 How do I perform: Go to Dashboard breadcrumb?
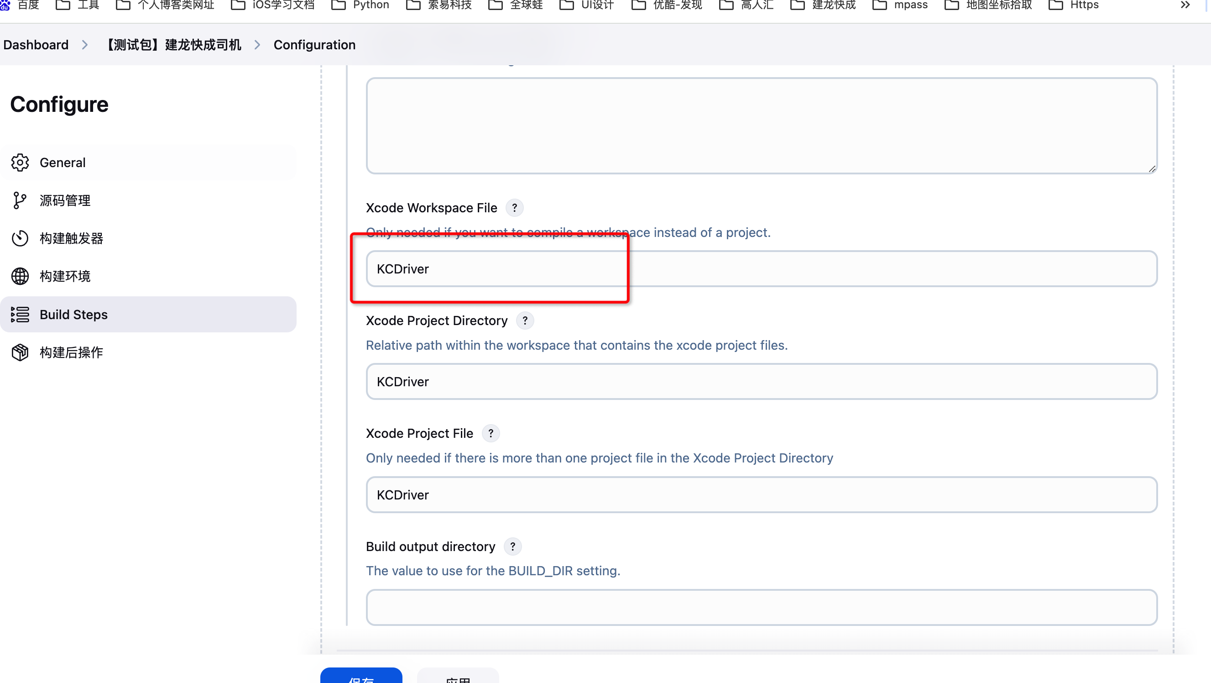(36, 45)
